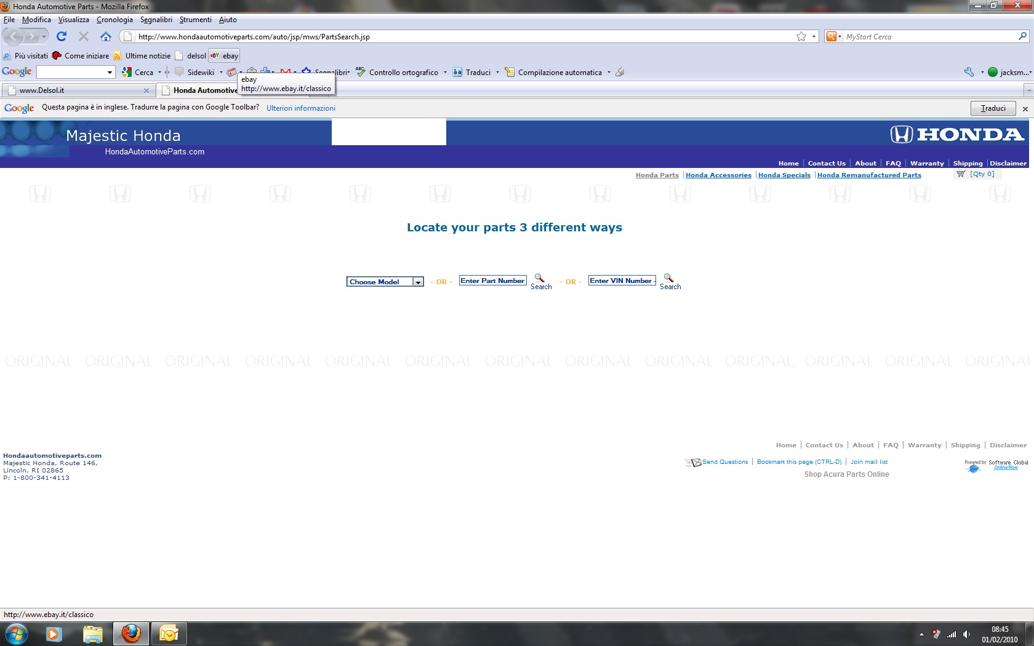
Task: Expand the Choose Model dropdown
Action: pos(418,282)
